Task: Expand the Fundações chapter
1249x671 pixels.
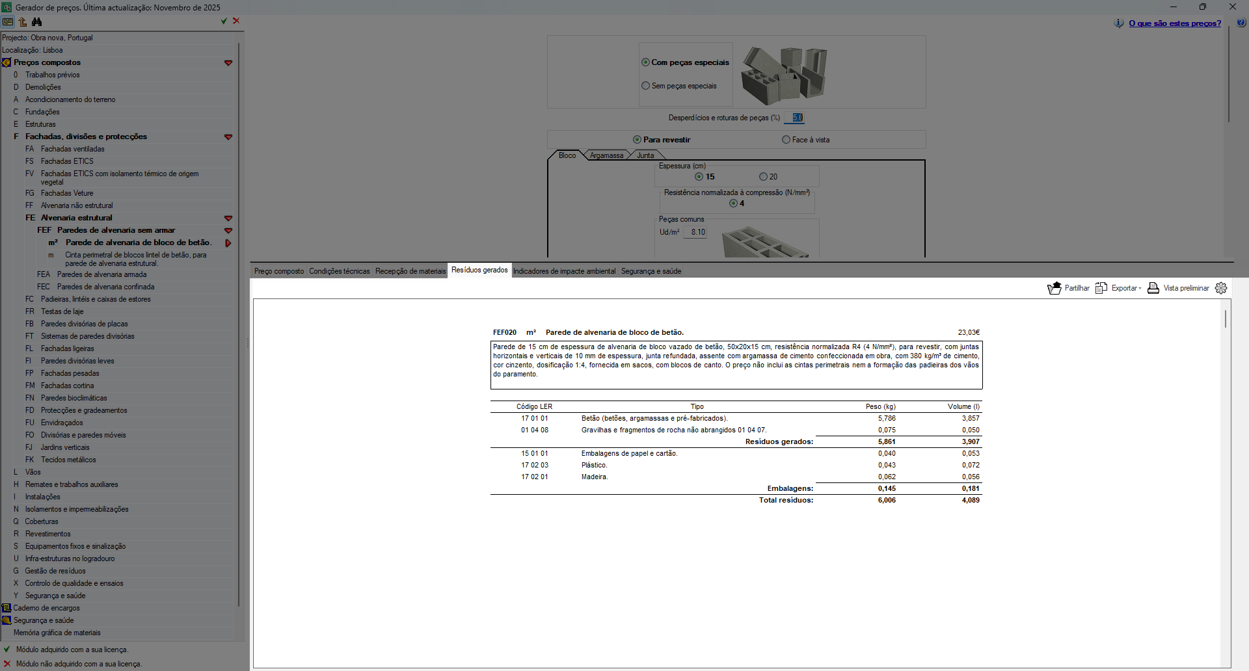Action: tap(42, 112)
